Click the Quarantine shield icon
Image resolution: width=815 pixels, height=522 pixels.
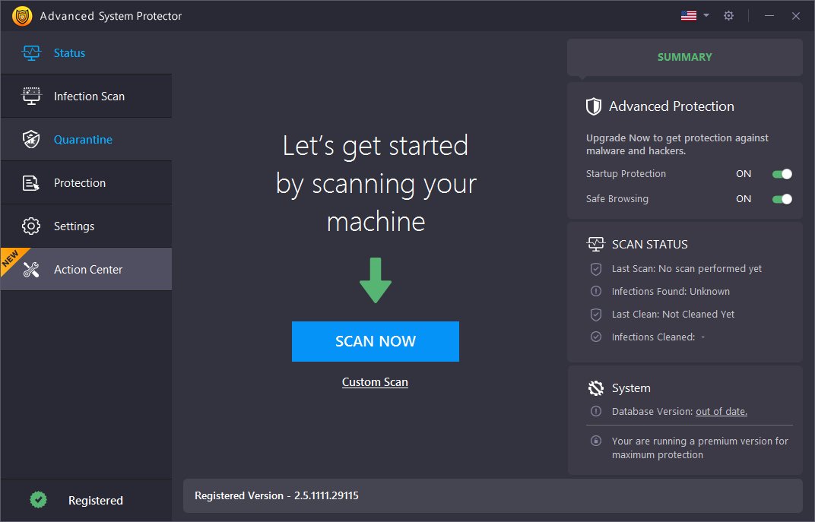(31, 140)
